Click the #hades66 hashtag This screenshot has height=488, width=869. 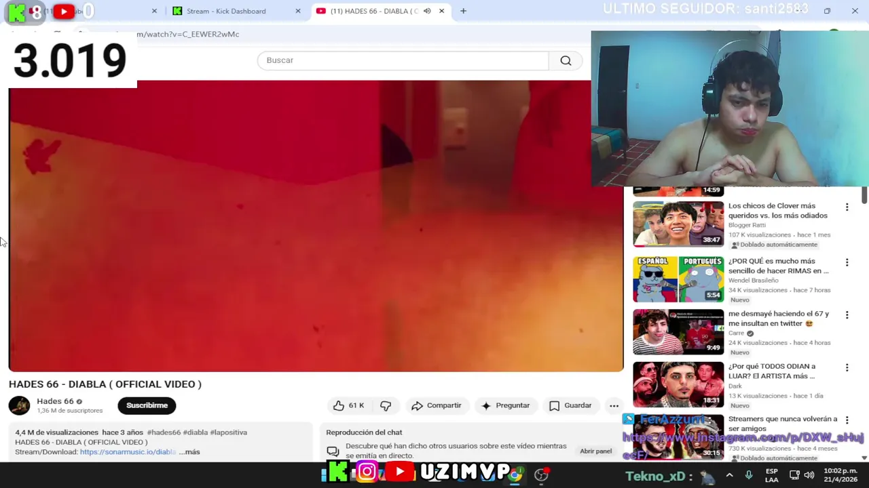164,432
